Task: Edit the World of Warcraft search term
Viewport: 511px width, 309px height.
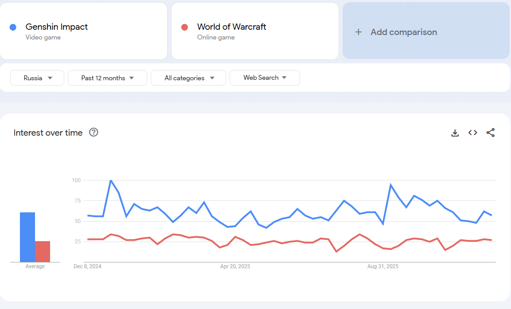Action: click(x=231, y=27)
